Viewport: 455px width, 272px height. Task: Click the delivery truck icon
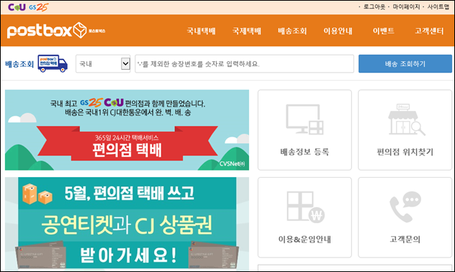(x=53, y=63)
